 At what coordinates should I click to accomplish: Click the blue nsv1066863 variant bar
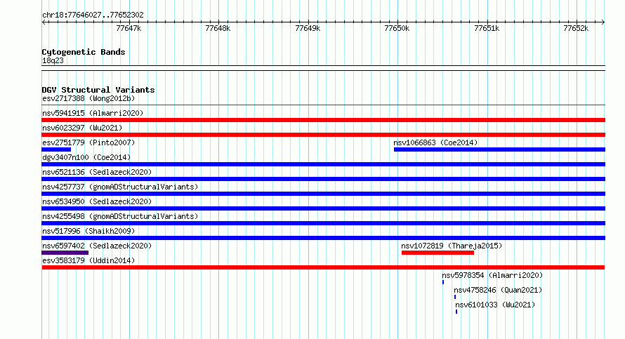click(499, 149)
